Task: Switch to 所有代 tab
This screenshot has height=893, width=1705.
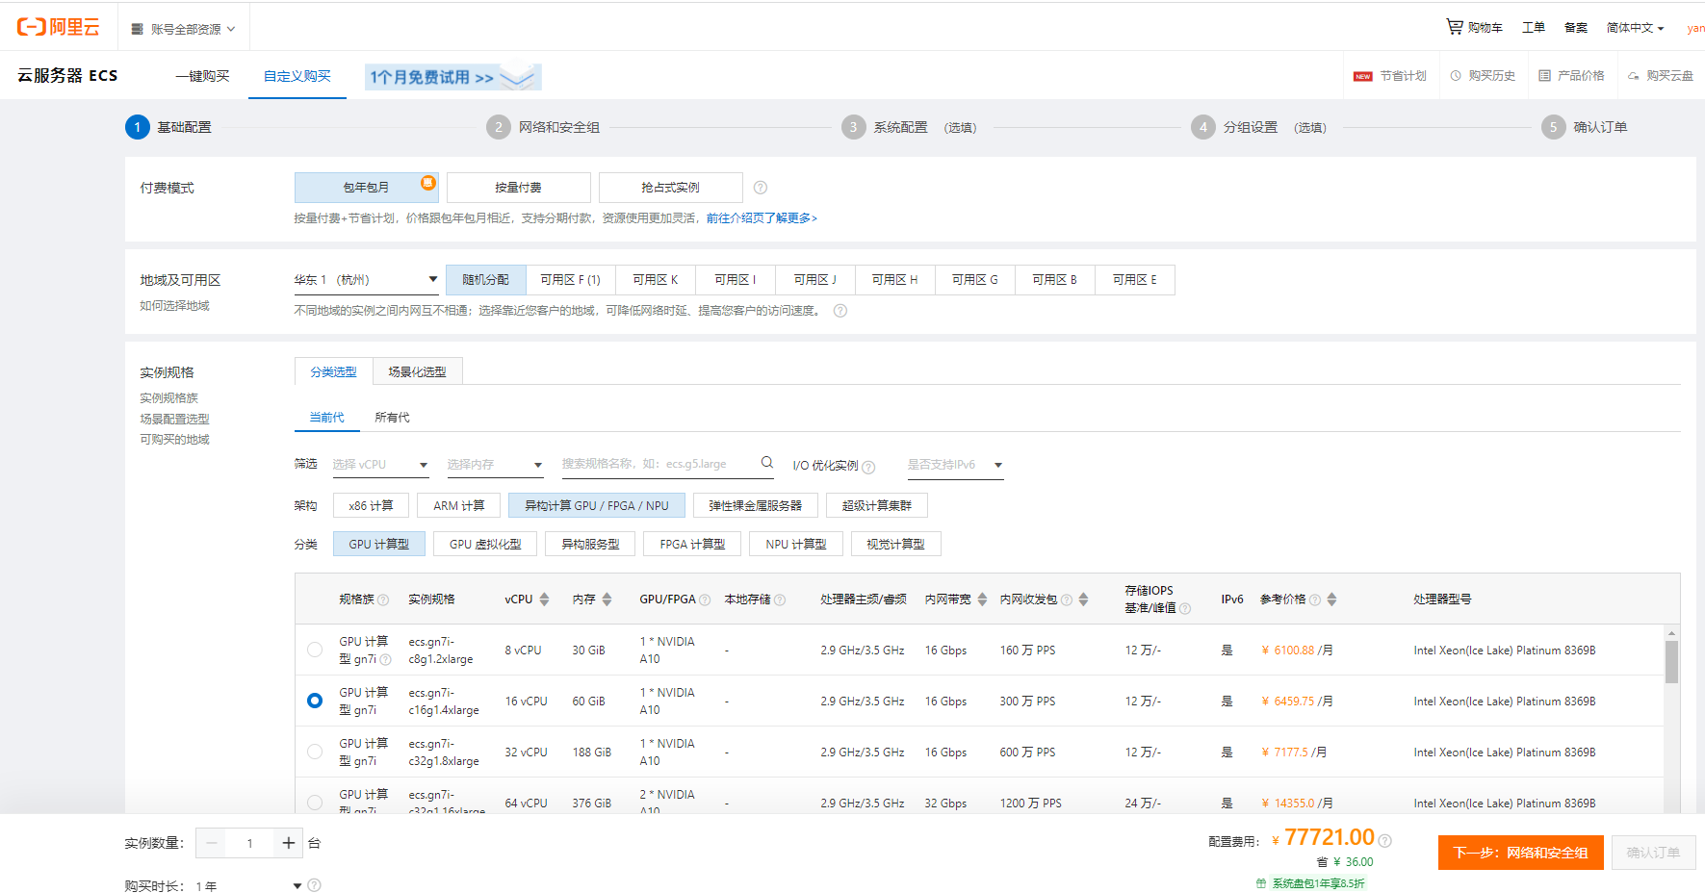Action: pos(392,418)
